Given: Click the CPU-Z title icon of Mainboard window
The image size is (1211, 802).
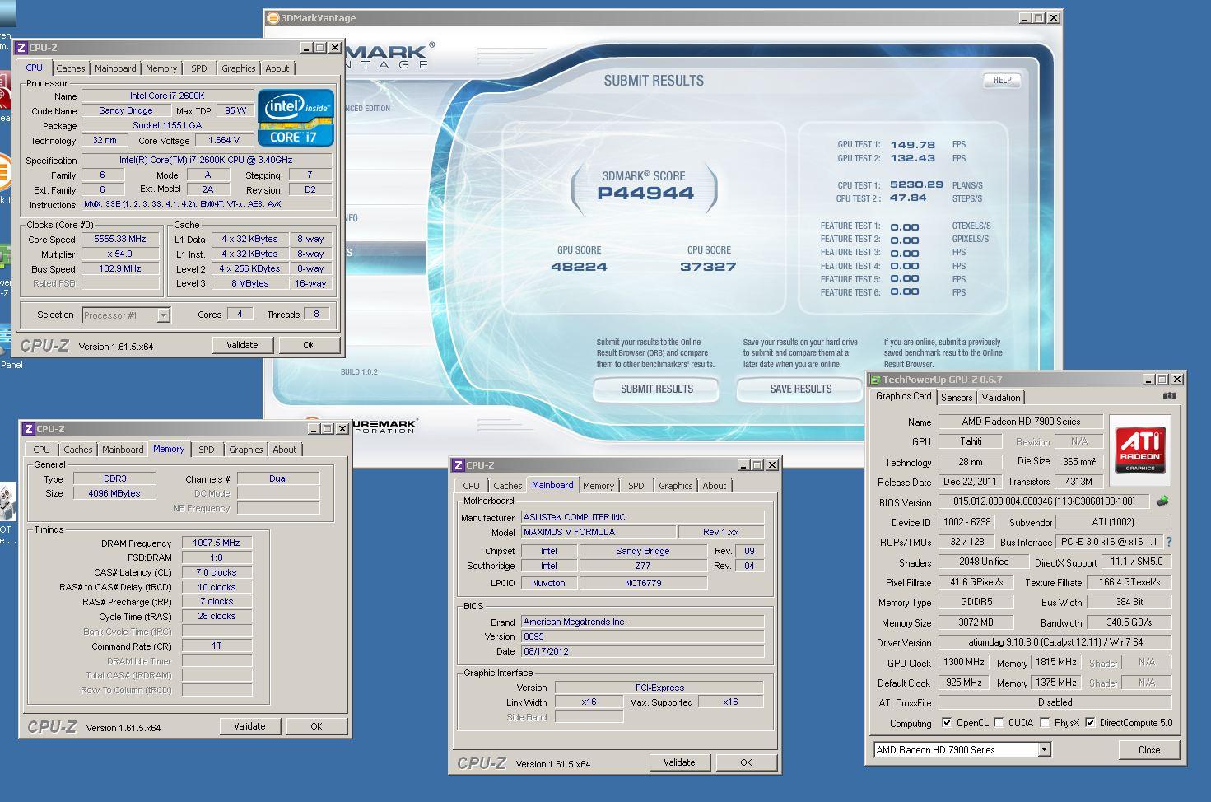Looking at the screenshot, I should coord(459,465).
